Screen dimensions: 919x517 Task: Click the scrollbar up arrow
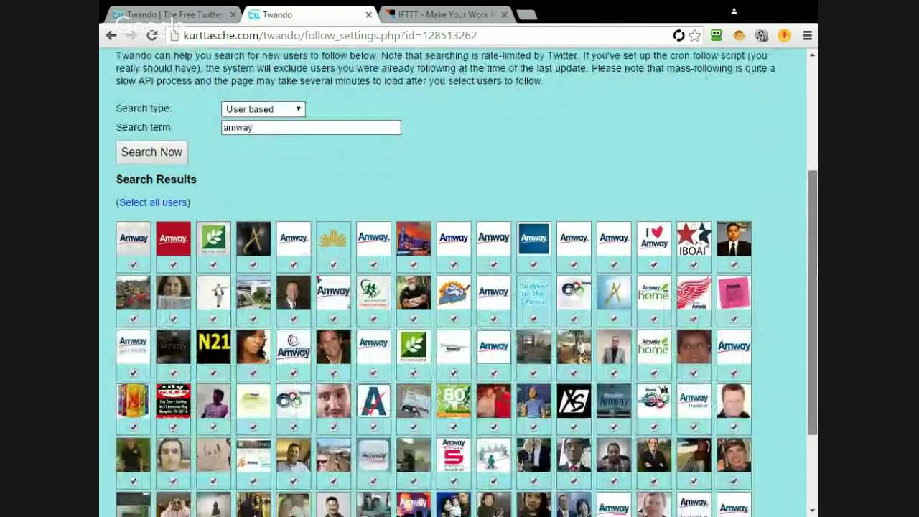(812, 55)
